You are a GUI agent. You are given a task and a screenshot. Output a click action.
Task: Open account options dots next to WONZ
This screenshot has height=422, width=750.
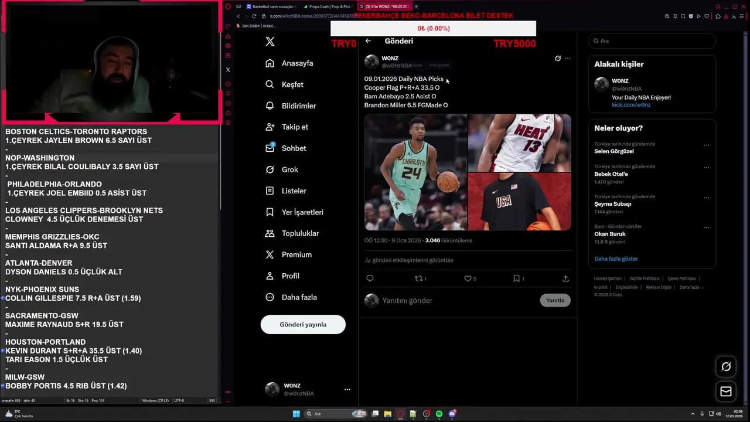click(347, 389)
